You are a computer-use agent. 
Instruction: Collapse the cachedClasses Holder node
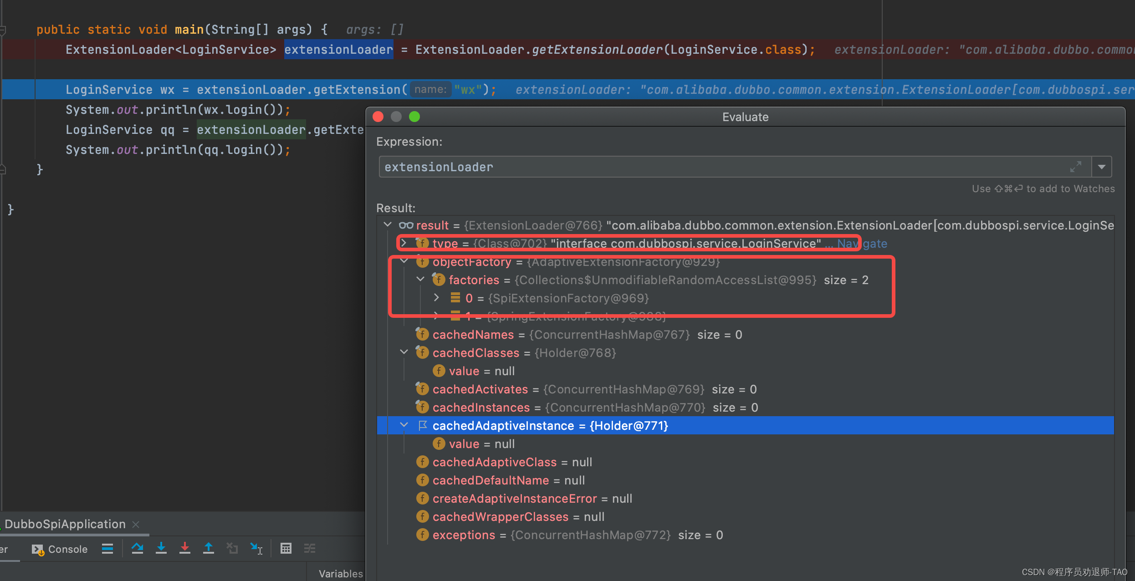click(x=404, y=352)
